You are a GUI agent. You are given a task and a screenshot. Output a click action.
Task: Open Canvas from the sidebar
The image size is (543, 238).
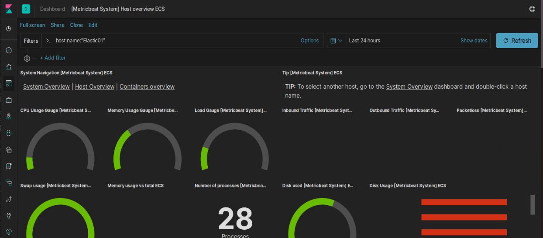coord(9,100)
